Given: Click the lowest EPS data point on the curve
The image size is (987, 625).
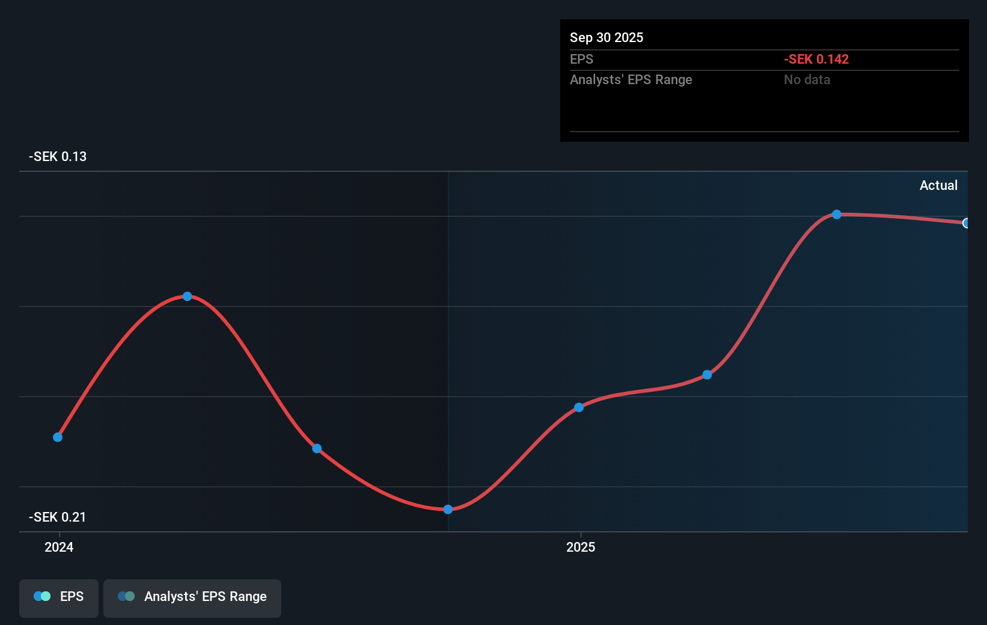Looking at the screenshot, I should coord(448,510).
